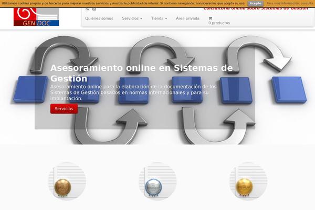This screenshot has width=315, height=210.
Task: Click the slider description paragraph text
Action: tap(133, 92)
